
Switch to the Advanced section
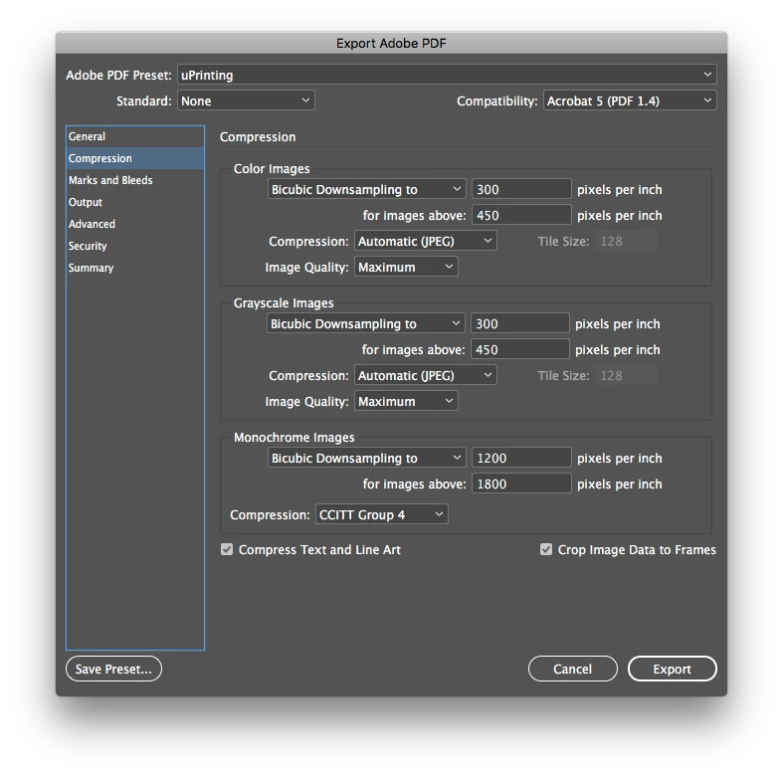135,224
